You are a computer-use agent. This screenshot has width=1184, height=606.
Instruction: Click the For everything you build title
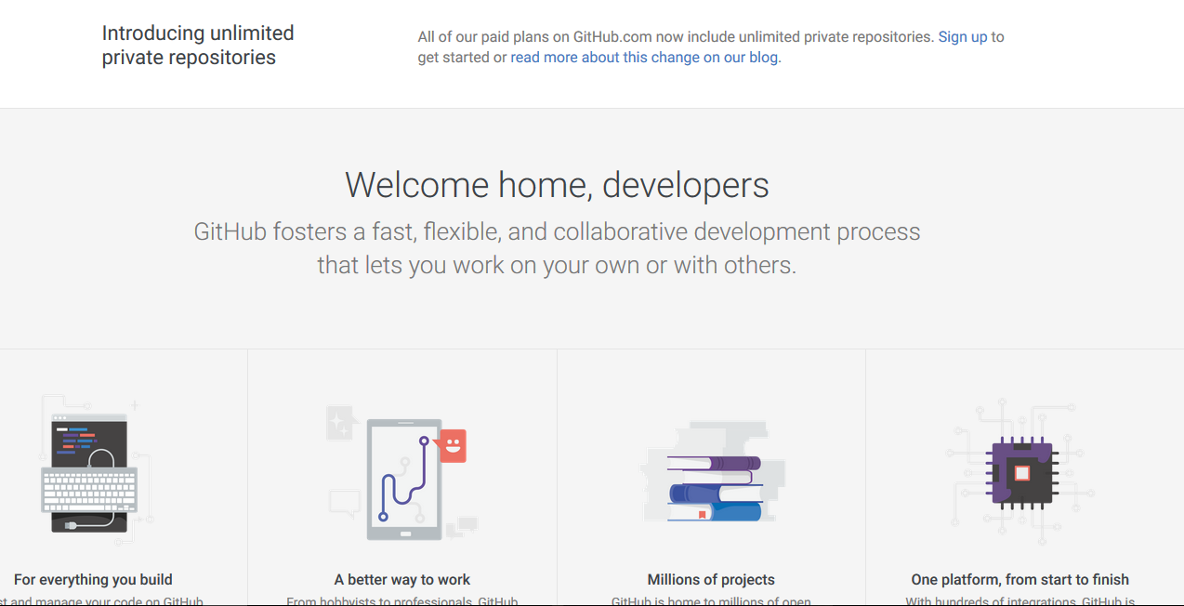coord(93,579)
